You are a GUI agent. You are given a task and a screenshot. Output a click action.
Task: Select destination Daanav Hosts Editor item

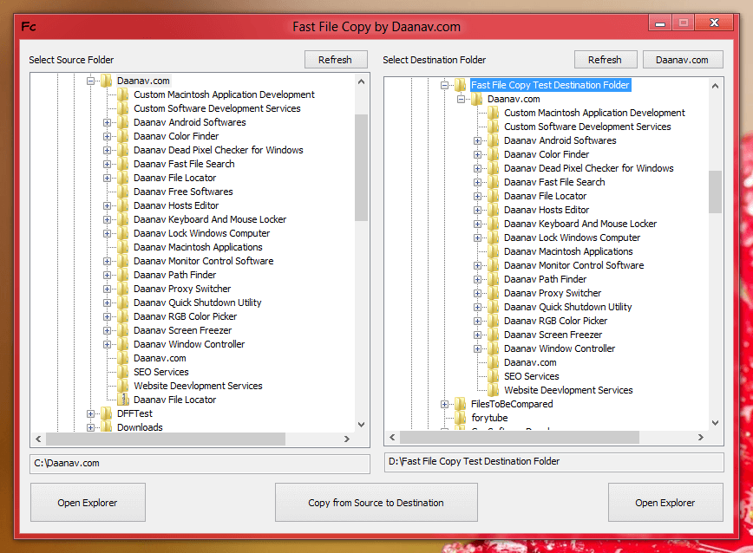pos(547,210)
